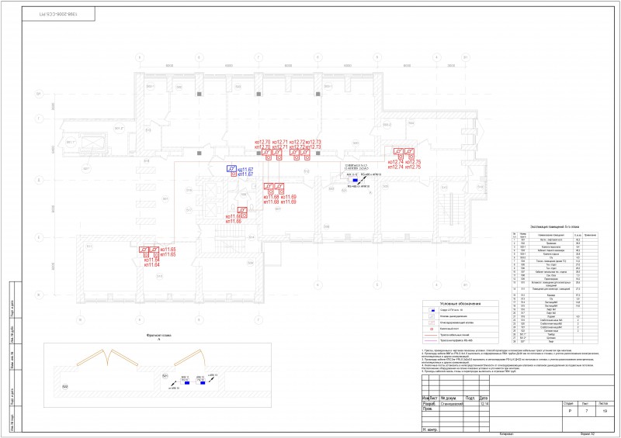This screenshot has width=621, height=438.
Task: Click the legend heading Условные обозначения
Action: coord(460,303)
